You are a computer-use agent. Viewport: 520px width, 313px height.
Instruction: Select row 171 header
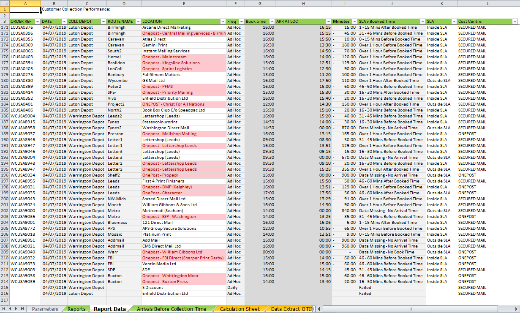click(x=5, y=27)
